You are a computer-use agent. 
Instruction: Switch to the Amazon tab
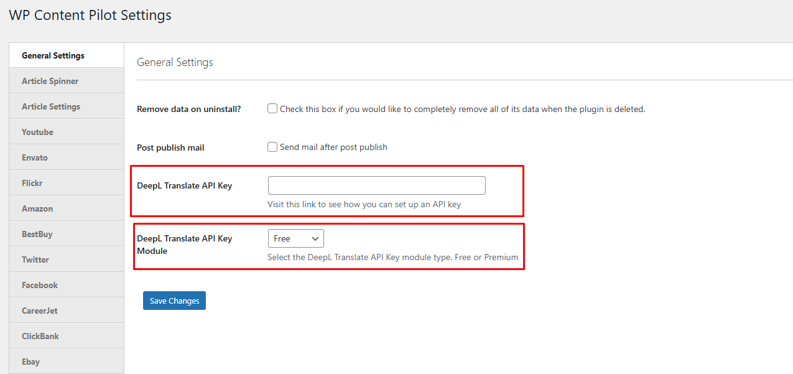tap(67, 208)
